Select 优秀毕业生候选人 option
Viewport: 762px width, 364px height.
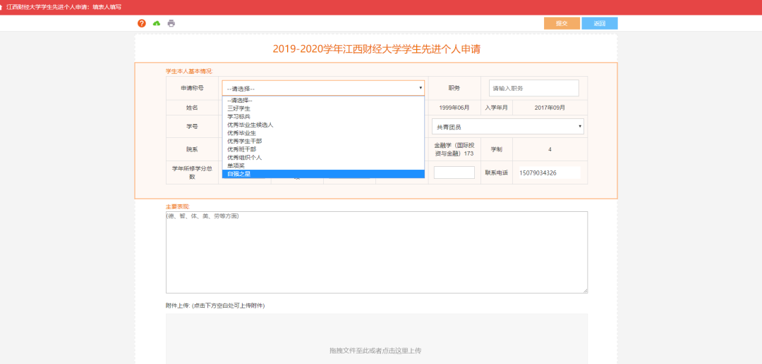323,125
